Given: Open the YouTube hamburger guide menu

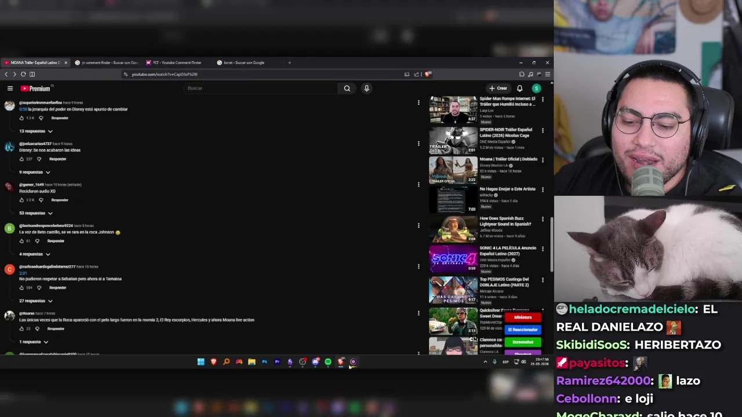Looking at the screenshot, I should tap(10, 89).
